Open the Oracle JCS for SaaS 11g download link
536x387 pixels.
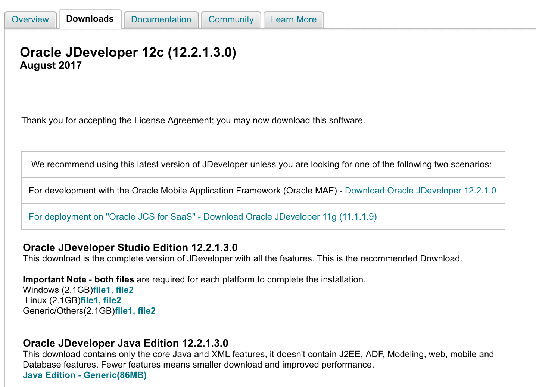click(203, 217)
